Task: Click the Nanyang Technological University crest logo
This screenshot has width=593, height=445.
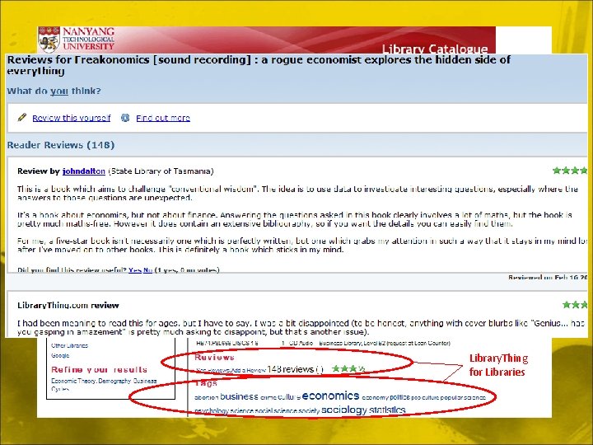Action: [49, 40]
